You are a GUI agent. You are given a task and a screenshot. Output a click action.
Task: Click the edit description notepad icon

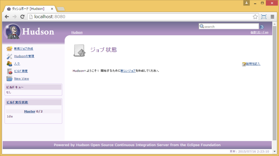pos(244,64)
